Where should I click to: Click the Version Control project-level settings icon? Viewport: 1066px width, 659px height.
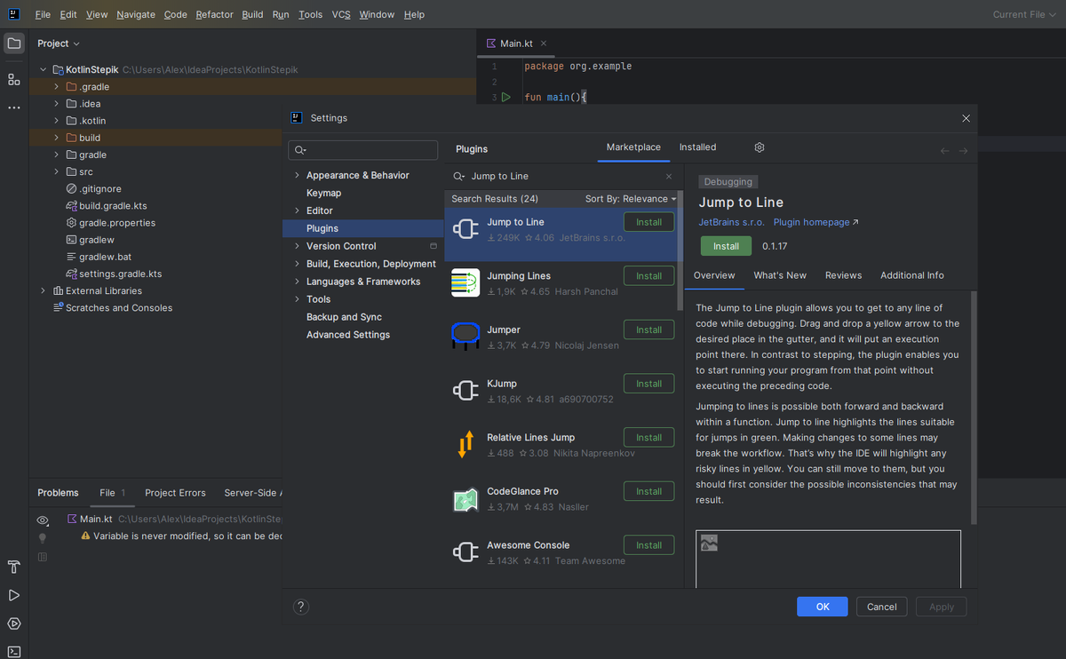434,246
